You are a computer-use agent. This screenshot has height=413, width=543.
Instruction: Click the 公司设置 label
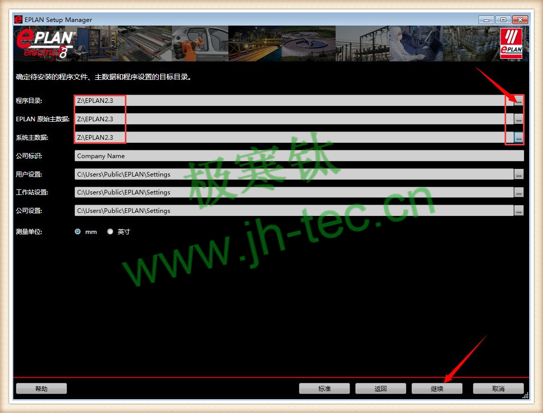click(29, 210)
